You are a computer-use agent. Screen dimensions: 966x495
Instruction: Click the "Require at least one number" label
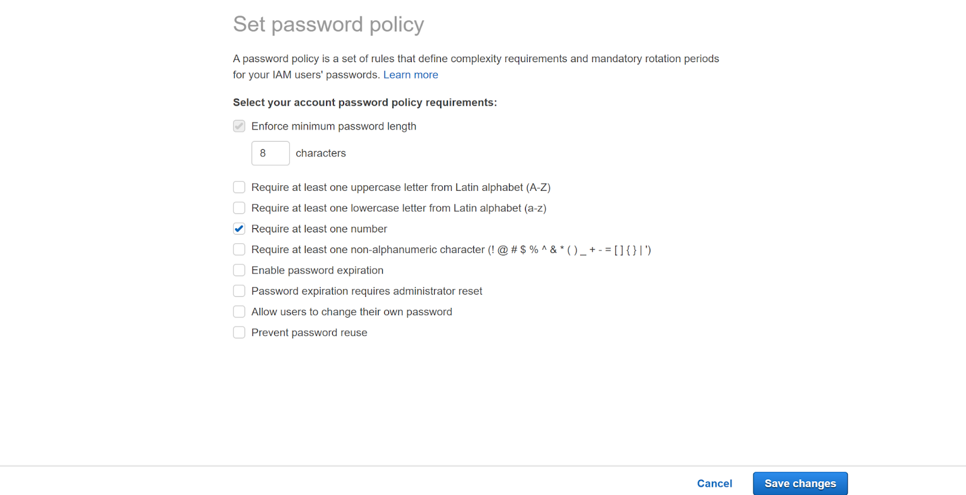pyautogui.click(x=319, y=229)
